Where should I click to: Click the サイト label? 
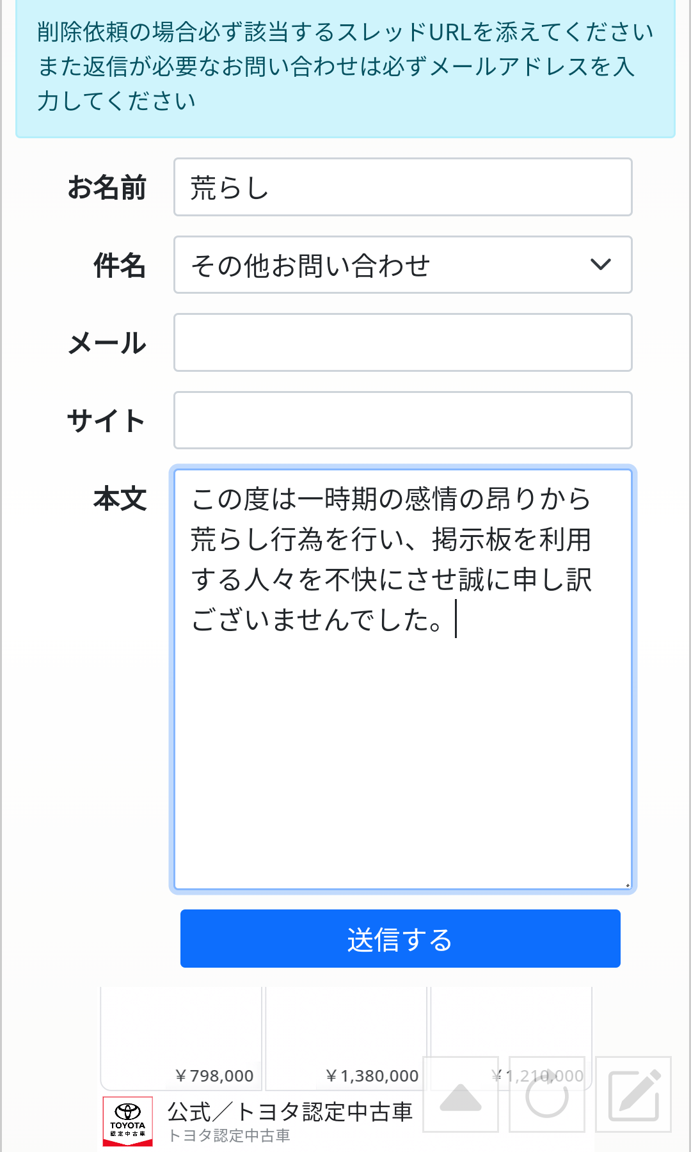pyautogui.click(x=106, y=421)
